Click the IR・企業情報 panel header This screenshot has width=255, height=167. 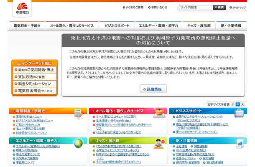click(x=208, y=141)
